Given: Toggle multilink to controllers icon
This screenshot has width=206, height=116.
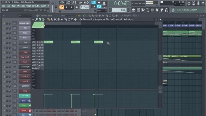Looking at the screenshot, I should pos(99,6).
